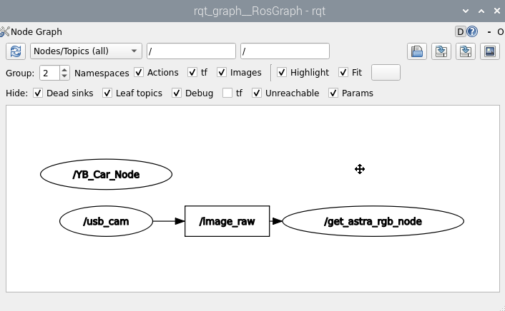Minimize the rqt window
The height and width of the screenshot is (311, 505).
[x=466, y=11]
